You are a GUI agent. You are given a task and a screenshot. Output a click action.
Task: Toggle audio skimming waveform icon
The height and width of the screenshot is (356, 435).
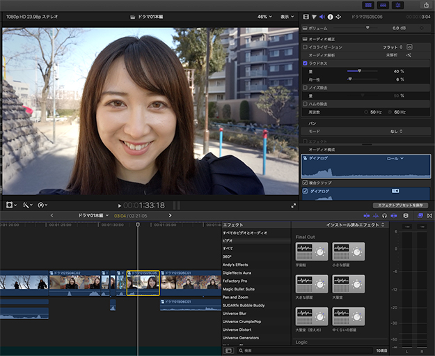point(376,215)
